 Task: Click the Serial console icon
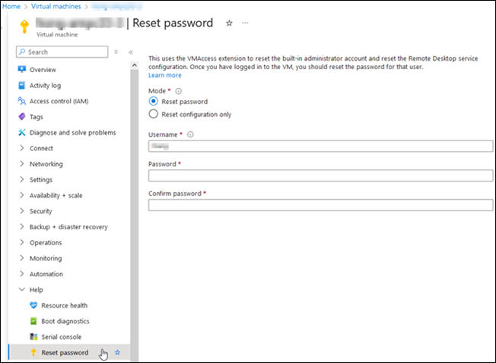coord(33,337)
